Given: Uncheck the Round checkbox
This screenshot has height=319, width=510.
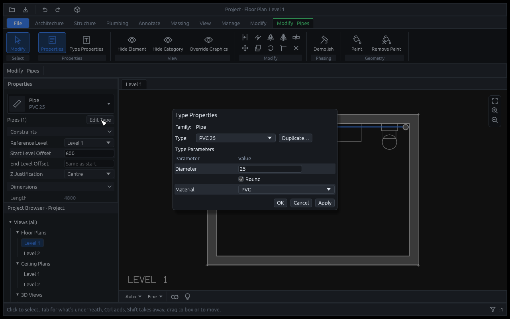Looking at the screenshot, I should coord(241,179).
